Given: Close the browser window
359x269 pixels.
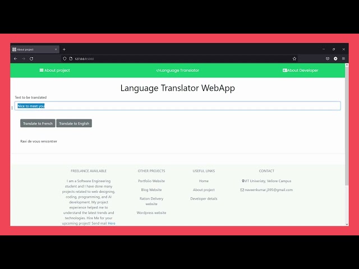Looking at the screenshot, I should [344, 49].
